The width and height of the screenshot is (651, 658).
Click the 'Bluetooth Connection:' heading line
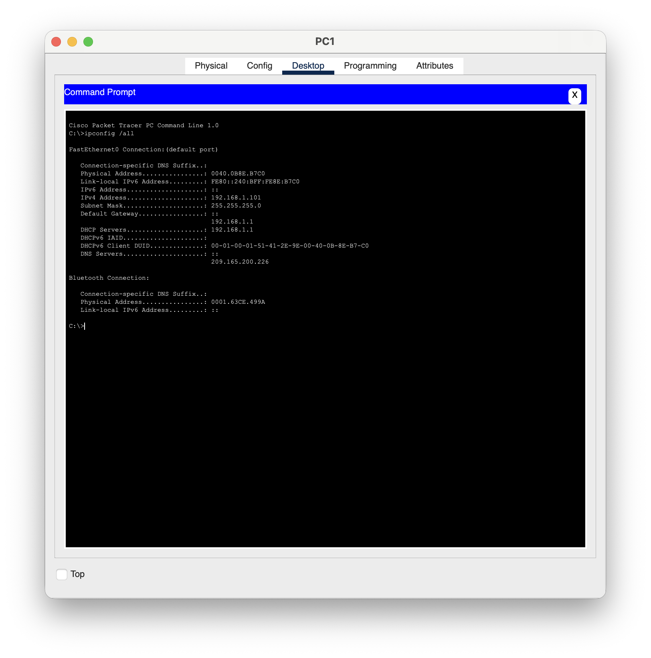(x=109, y=278)
